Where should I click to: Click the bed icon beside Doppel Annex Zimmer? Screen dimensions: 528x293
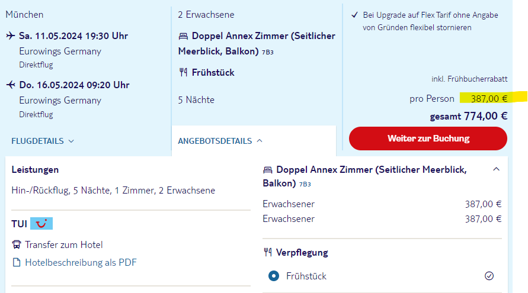click(183, 36)
